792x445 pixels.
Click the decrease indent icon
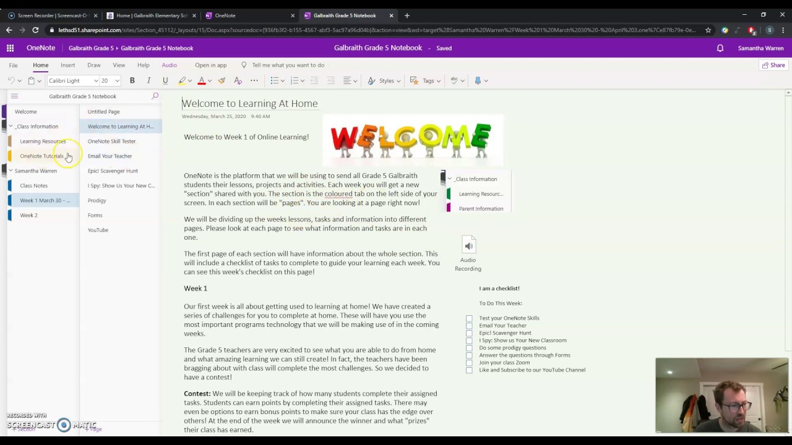[x=314, y=80]
